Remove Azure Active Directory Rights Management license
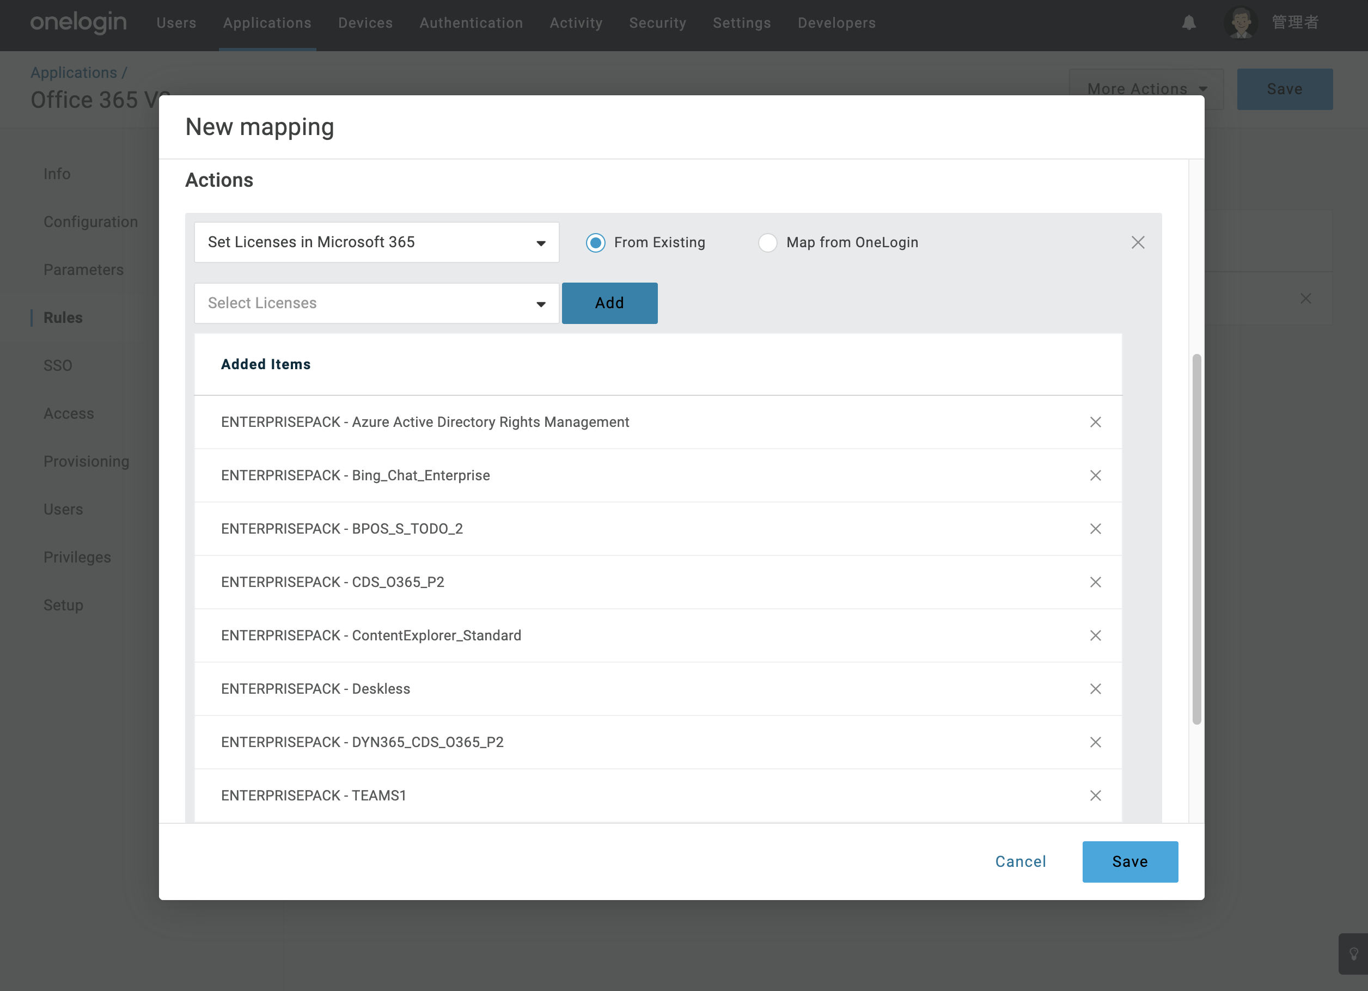This screenshot has height=991, width=1368. pyautogui.click(x=1095, y=422)
